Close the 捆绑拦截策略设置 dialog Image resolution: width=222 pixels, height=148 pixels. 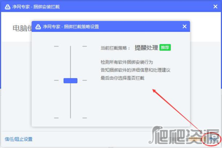pyautogui.click(x=185, y=27)
